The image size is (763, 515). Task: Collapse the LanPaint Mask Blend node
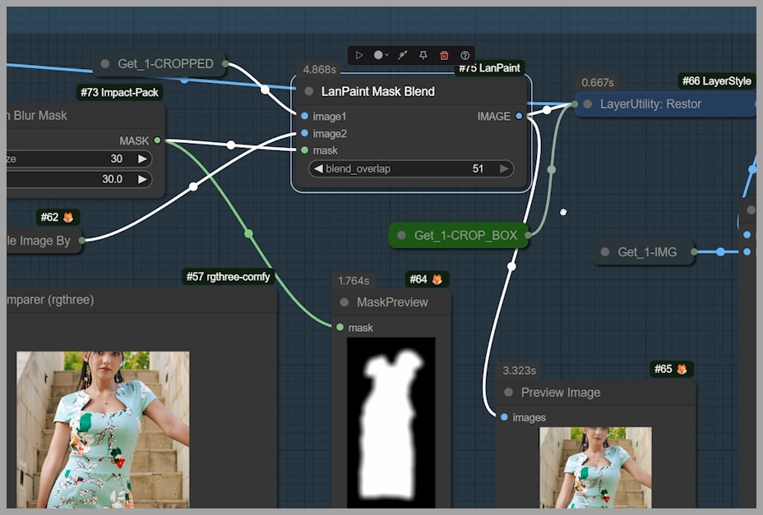[309, 91]
